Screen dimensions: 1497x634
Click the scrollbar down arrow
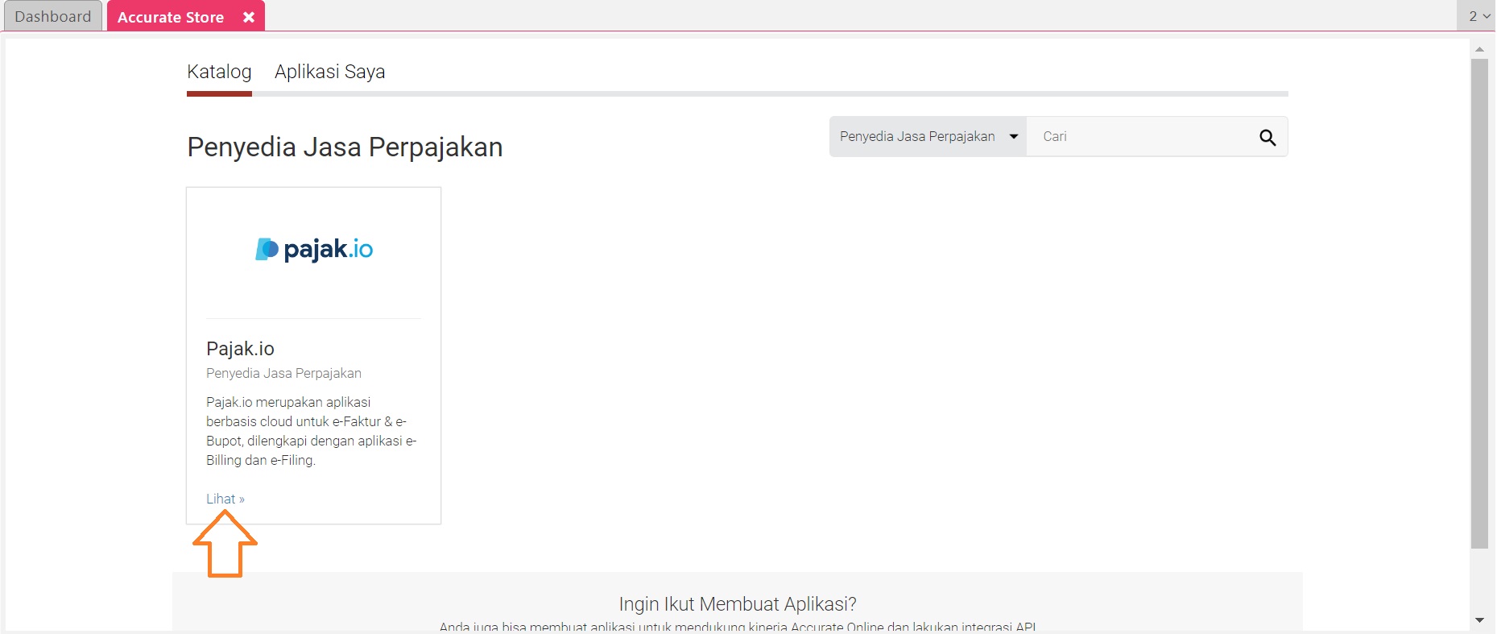click(x=1479, y=620)
